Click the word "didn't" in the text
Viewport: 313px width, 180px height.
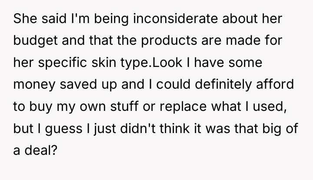click(138, 128)
